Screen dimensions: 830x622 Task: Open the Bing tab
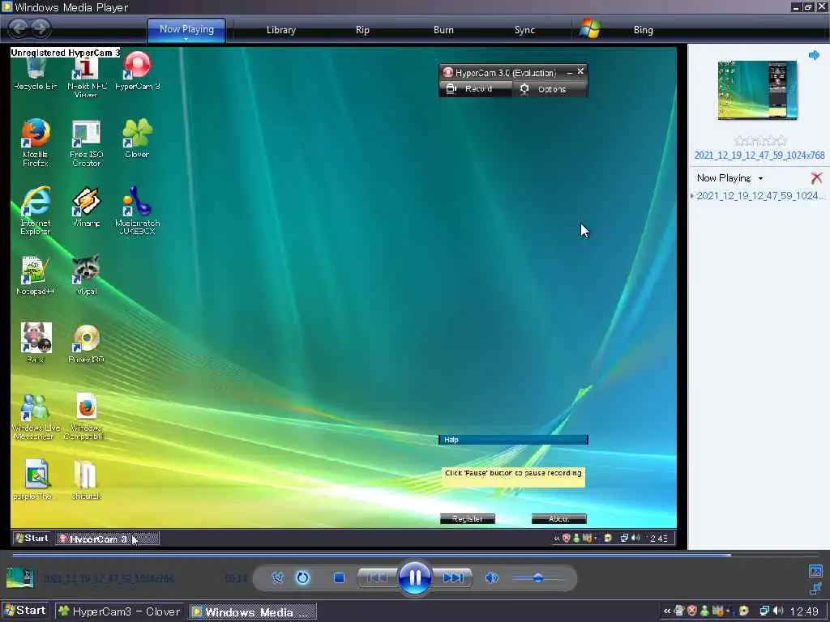click(x=643, y=30)
